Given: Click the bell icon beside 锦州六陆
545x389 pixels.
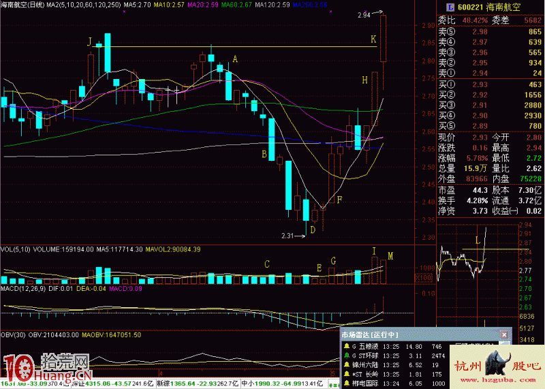Looking at the screenshot, I should [x=347, y=364].
